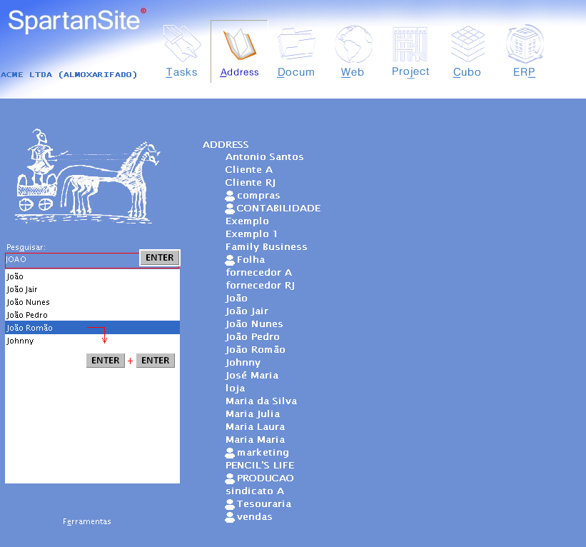Switch to the Docum tab label
The width and height of the screenshot is (586, 547).
pyautogui.click(x=296, y=72)
